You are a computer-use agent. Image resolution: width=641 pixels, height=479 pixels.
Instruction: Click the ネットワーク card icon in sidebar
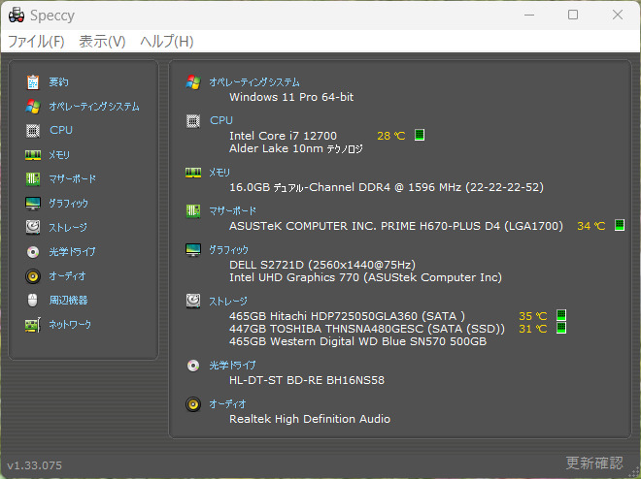pos(33,325)
